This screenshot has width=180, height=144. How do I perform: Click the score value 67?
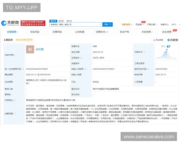pos(169,46)
